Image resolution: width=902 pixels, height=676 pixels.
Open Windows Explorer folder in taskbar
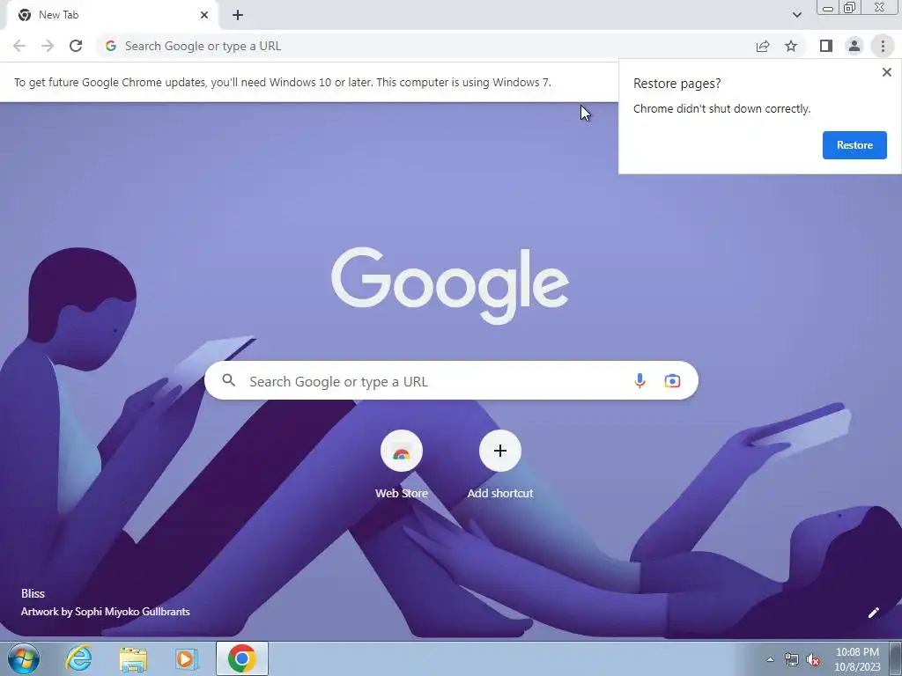133,659
